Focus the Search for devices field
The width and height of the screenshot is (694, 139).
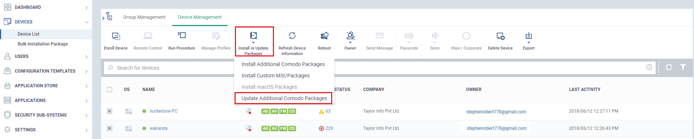170,68
